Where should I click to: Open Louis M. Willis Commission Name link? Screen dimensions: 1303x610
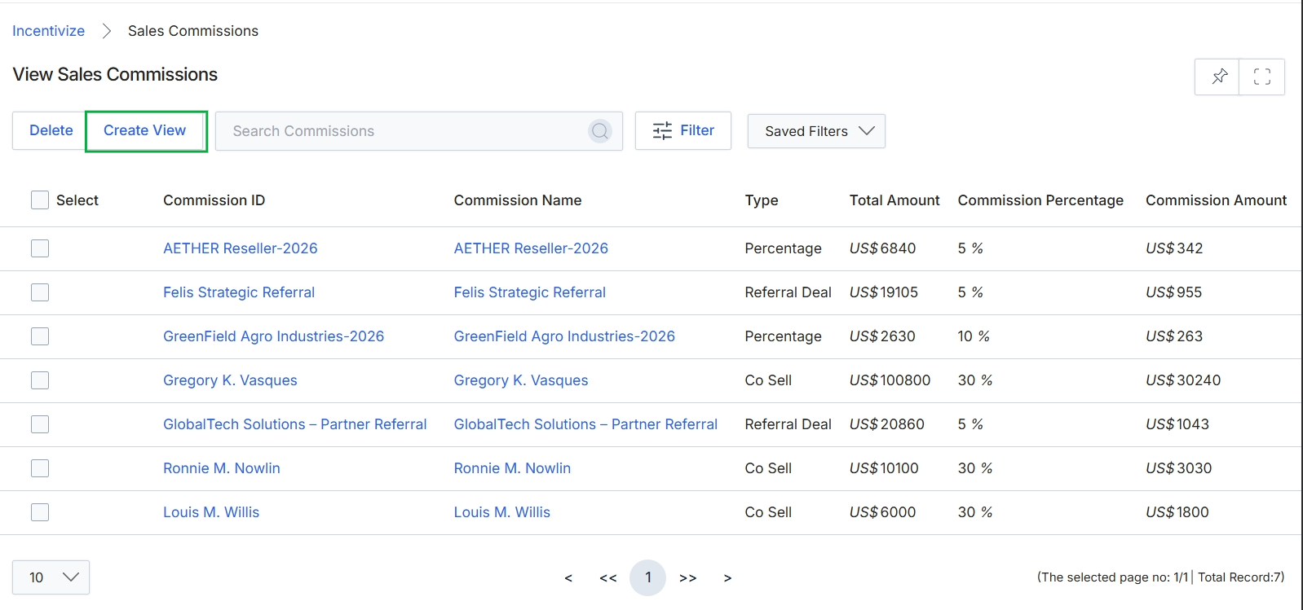point(502,512)
